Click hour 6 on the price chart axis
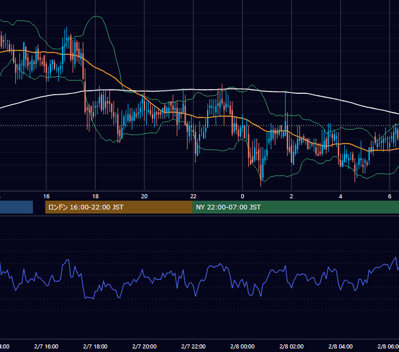Screen dimensions: 399x352 pos(390,197)
